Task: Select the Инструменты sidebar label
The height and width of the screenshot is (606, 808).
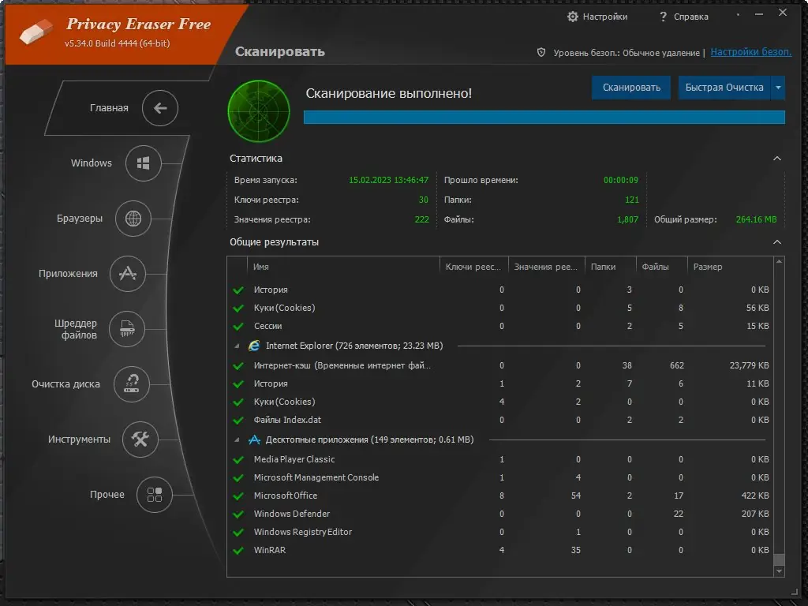Action: click(79, 439)
